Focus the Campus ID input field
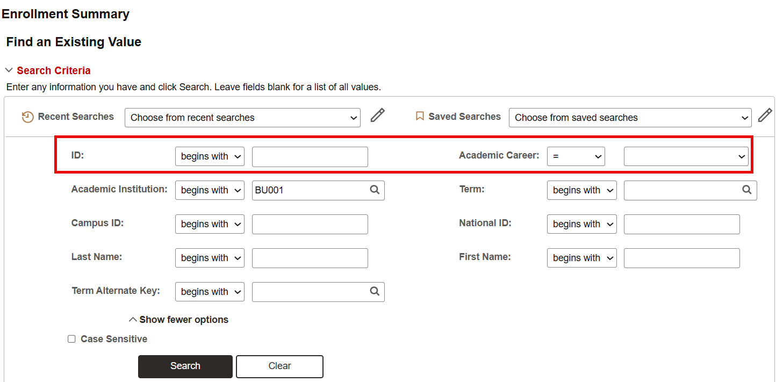Screen dimensions: 776x382 pyautogui.click(x=310, y=224)
